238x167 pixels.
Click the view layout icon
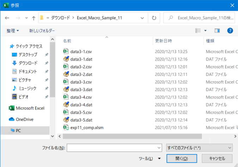point(198,31)
